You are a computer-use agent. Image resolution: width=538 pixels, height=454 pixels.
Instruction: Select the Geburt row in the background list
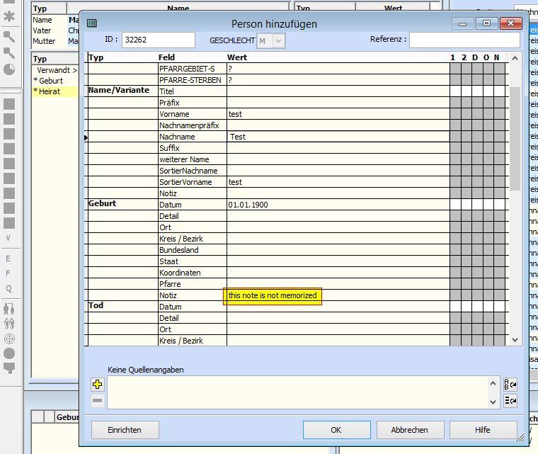(55, 81)
